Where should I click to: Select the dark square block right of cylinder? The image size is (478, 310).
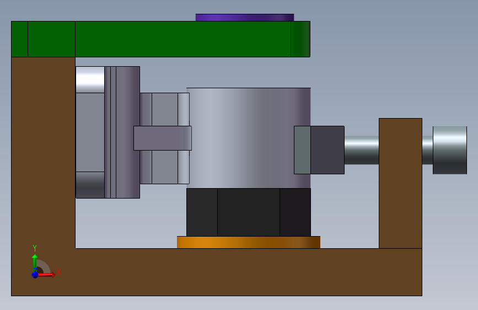coord(327,150)
